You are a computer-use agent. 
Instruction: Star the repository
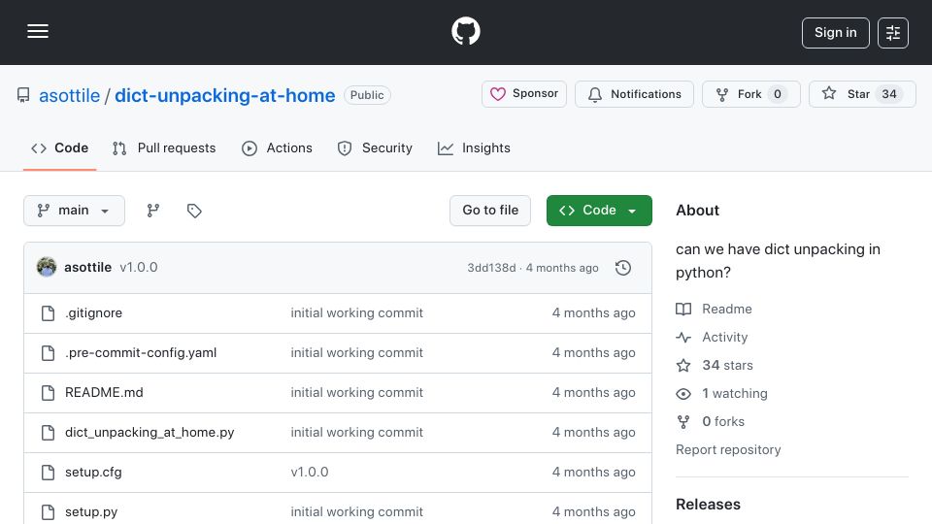tap(862, 94)
